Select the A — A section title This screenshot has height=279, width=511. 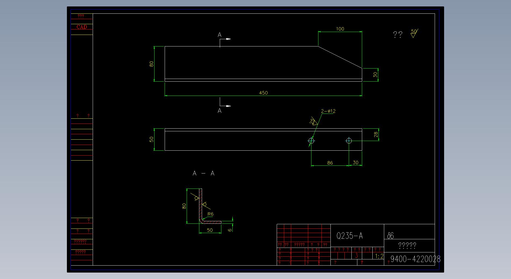(204, 173)
